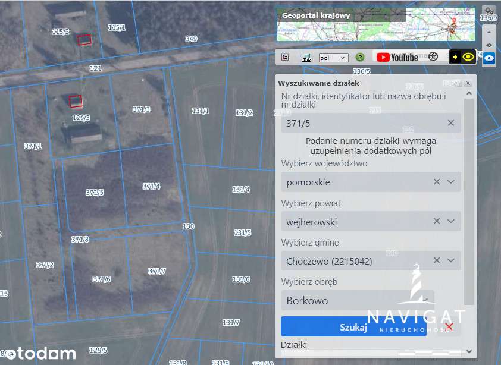The height and width of the screenshot is (365, 501).
Task: Click road parcel label 121
Action: [96, 68]
